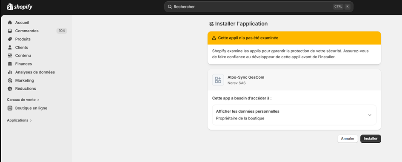Click the search magnifier icon

(170, 7)
